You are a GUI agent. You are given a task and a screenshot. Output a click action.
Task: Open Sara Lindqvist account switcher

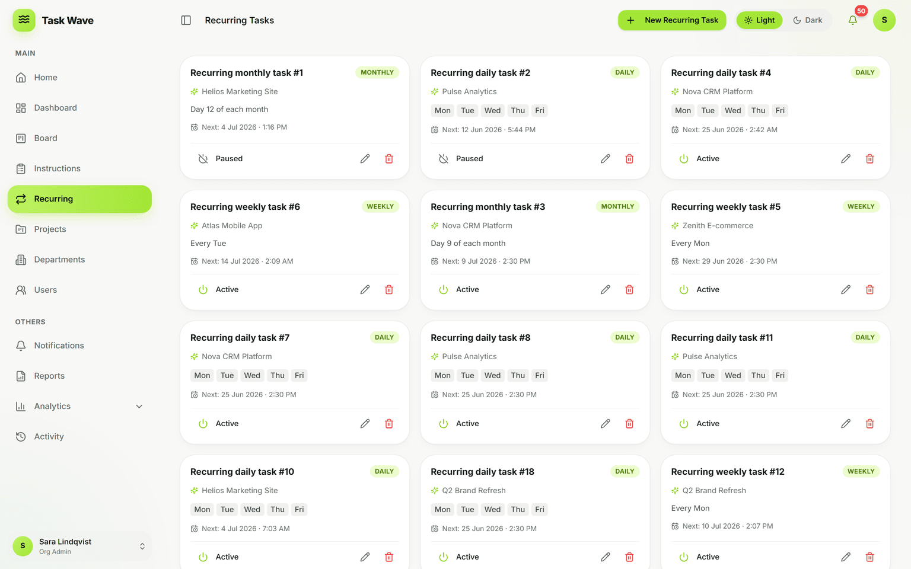(79, 546)
